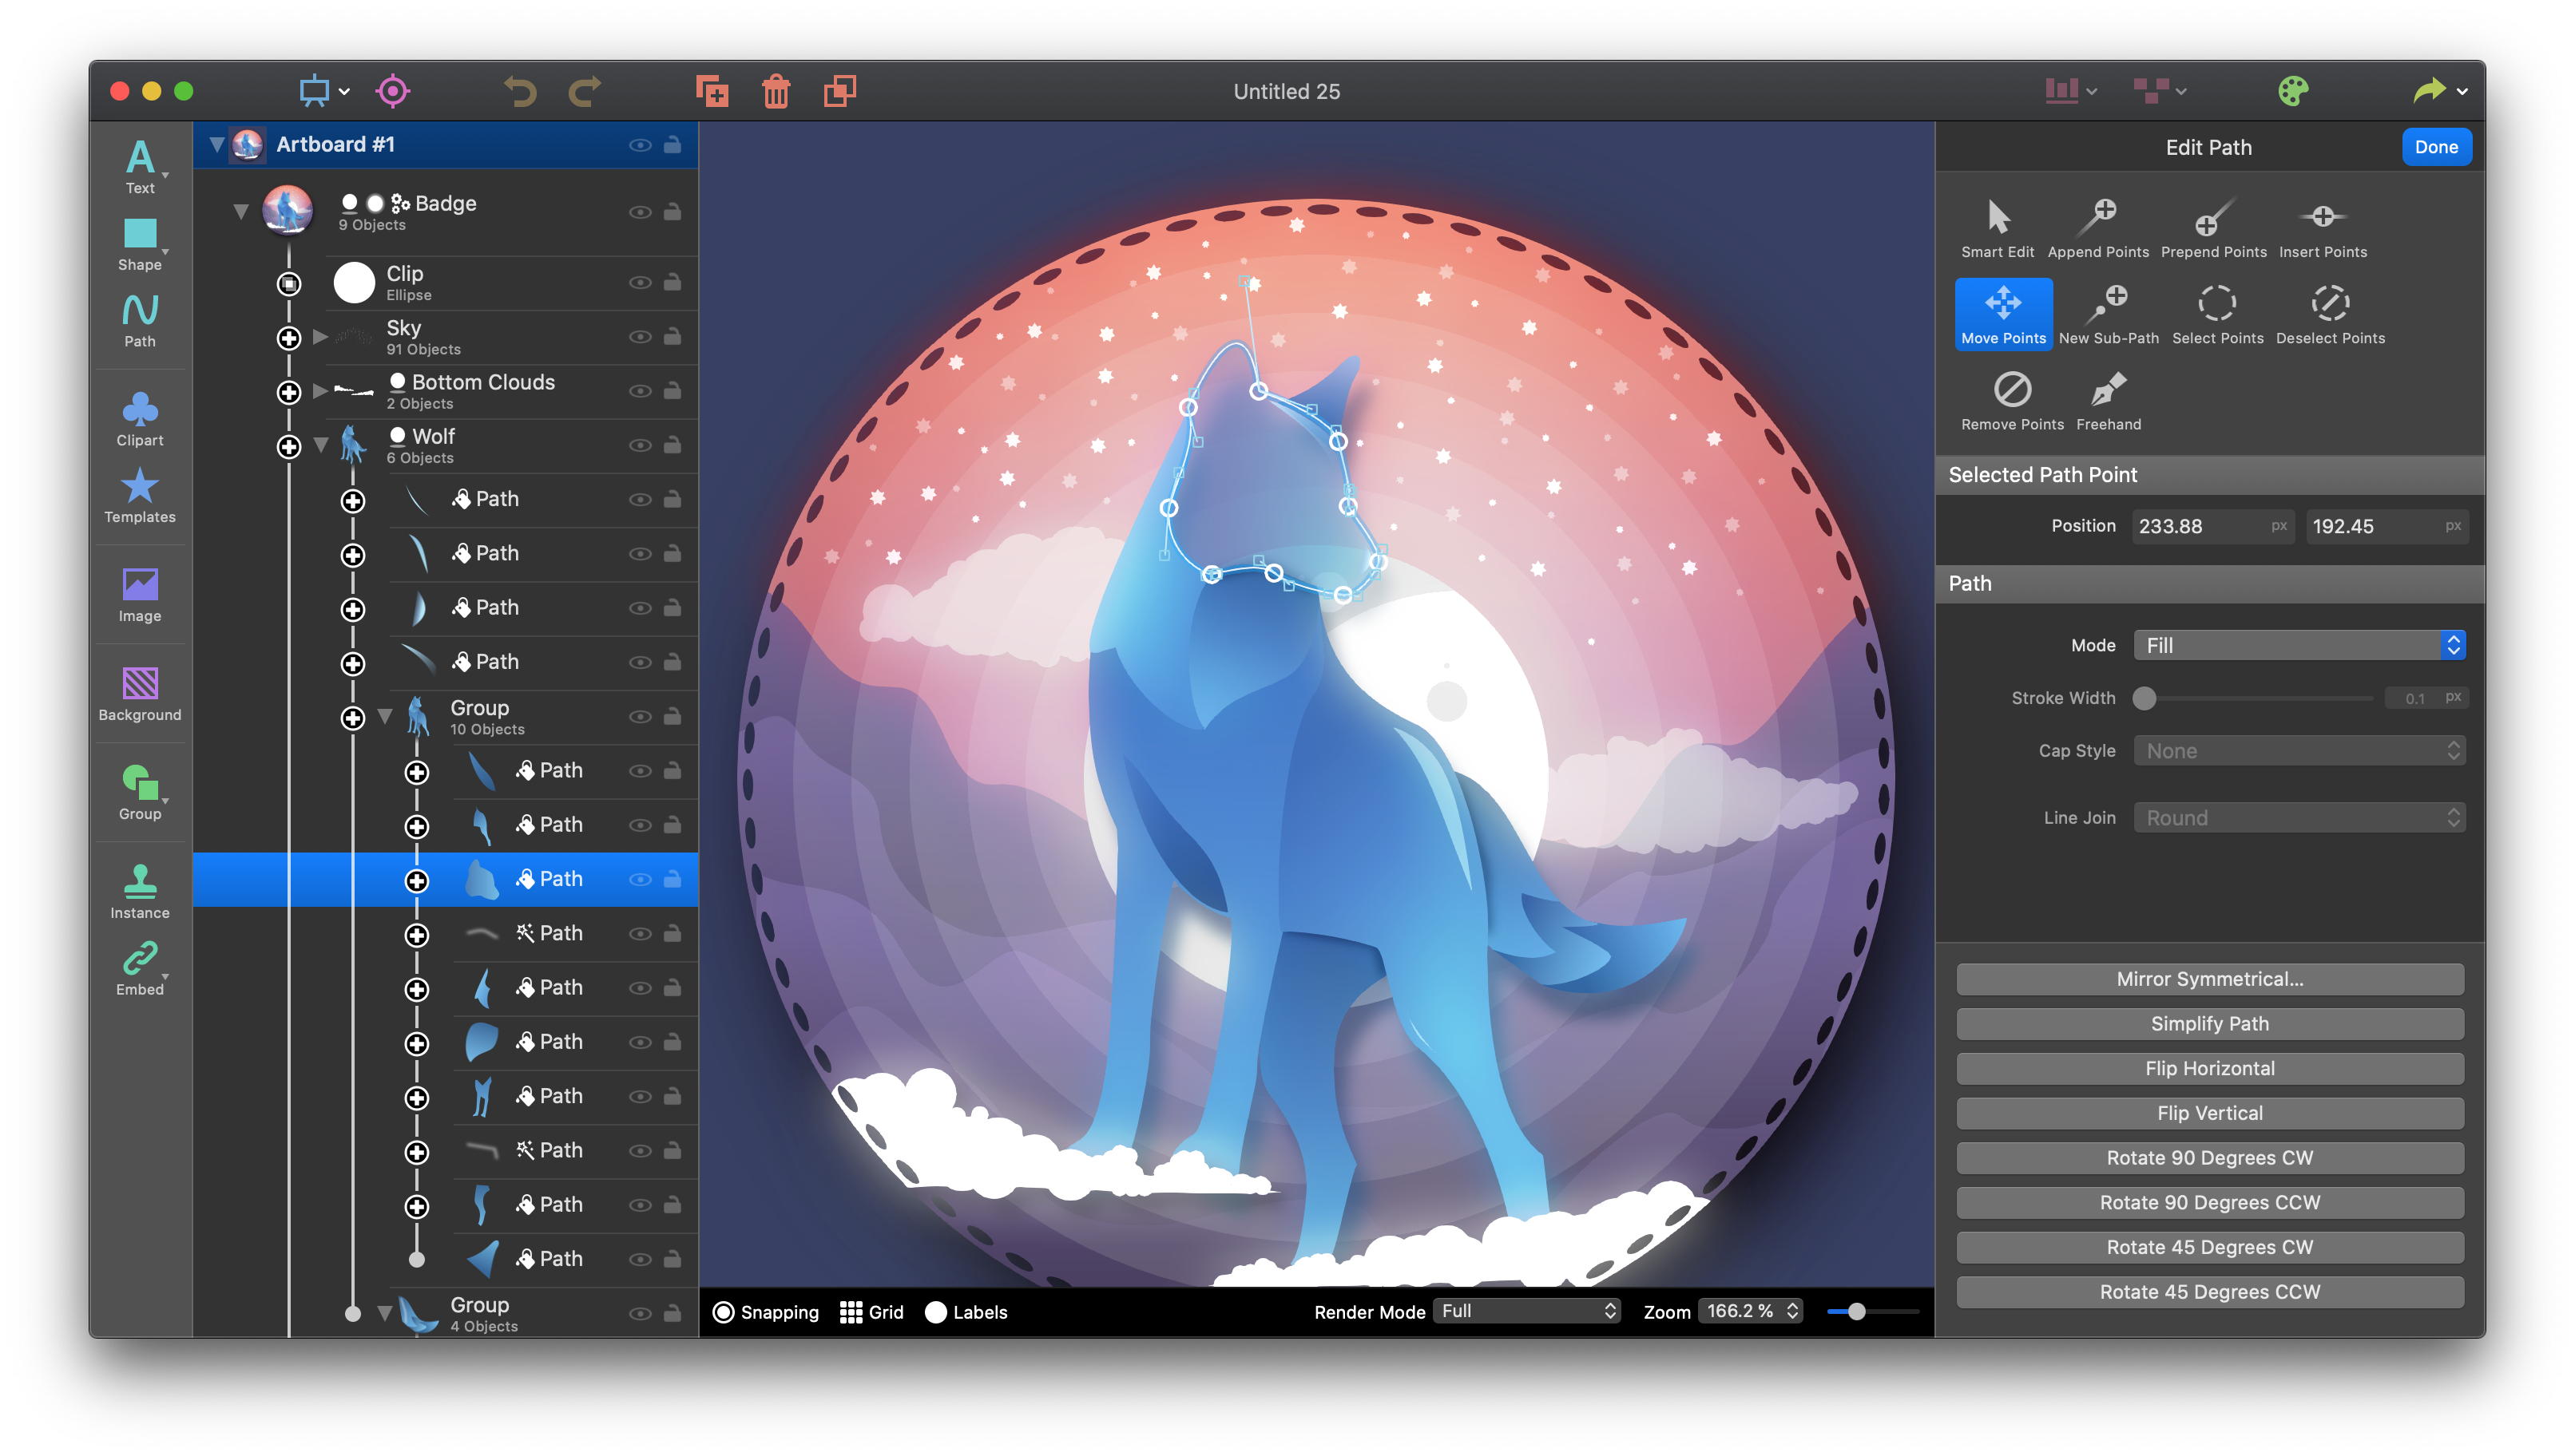Click the Simplify Path button

pyautogui.click(x=2209, y=1023)
